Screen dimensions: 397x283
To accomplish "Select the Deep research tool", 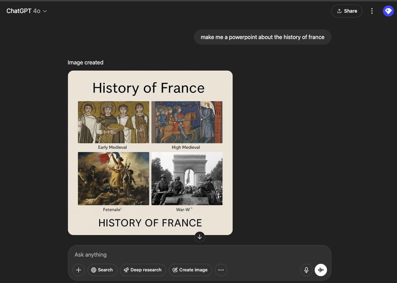I will click(143, 270).
